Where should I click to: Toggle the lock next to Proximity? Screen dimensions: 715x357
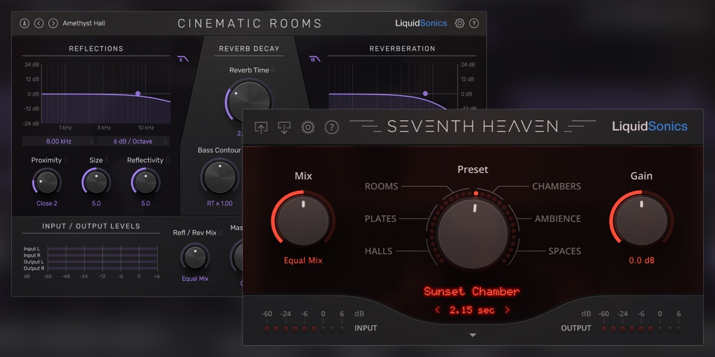(x=66, y=160)
